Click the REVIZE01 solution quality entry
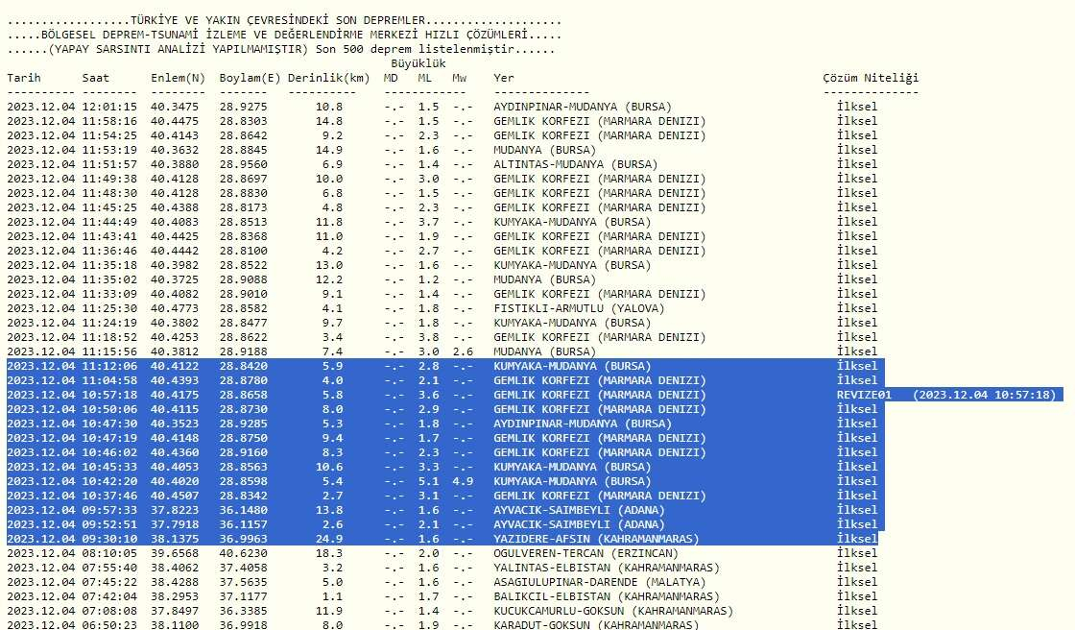The width and height of the screenshot is (1075, 630). click(864, 395)
